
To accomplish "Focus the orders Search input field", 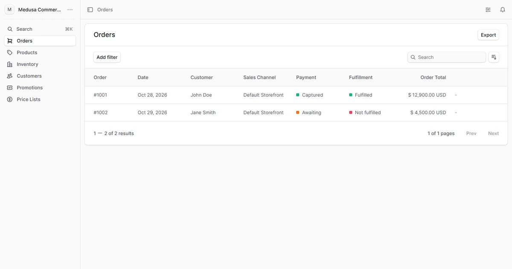I will point(447,57).
